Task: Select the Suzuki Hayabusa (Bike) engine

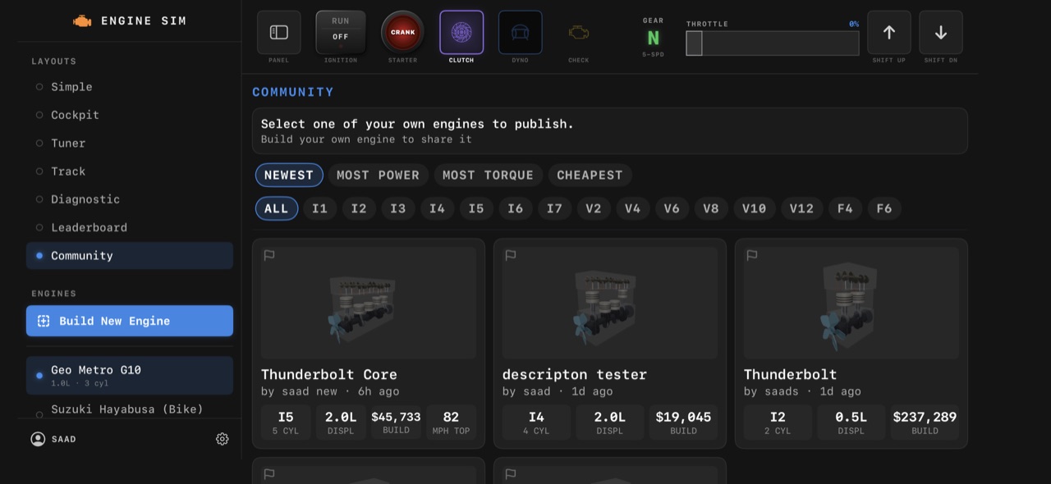Action: (130, 409)
